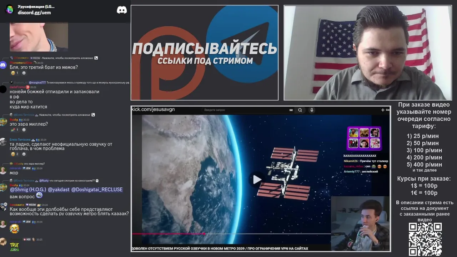
Task: Add a reaction under the 'это эзра миллер?' message
Action: [x=24, y=130]
